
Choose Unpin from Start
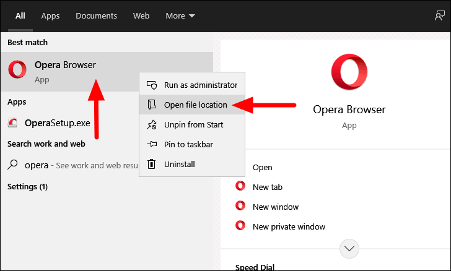(192, 125)
